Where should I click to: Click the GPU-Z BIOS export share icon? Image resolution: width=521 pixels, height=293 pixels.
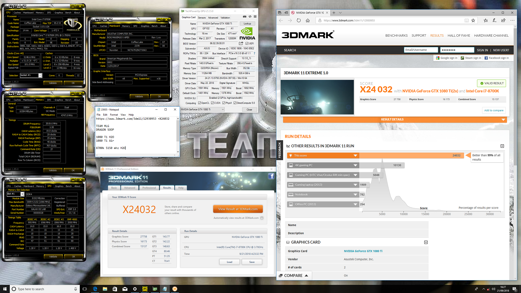pos(241,43)
